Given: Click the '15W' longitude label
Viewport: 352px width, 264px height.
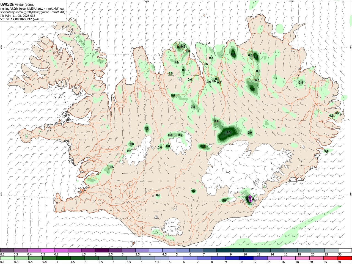Looking at the screenshot, I should pyautogui.click(x=291, y=1).
